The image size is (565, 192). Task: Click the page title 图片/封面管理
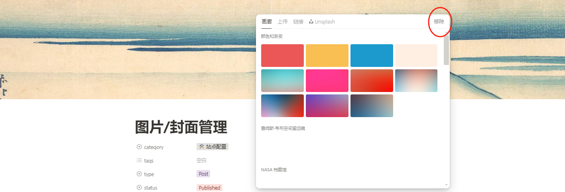click(181, 127)
